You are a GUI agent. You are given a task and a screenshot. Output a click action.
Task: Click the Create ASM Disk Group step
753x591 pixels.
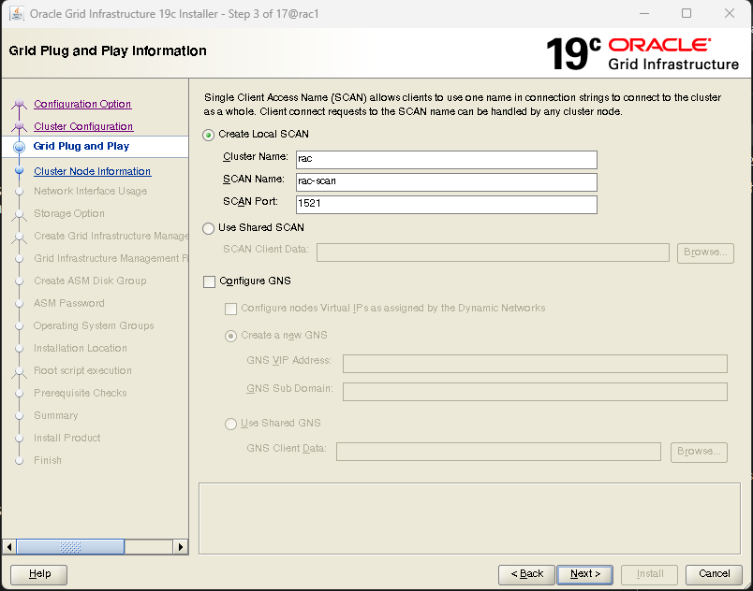pyautogui.click(x=90, y=281)
